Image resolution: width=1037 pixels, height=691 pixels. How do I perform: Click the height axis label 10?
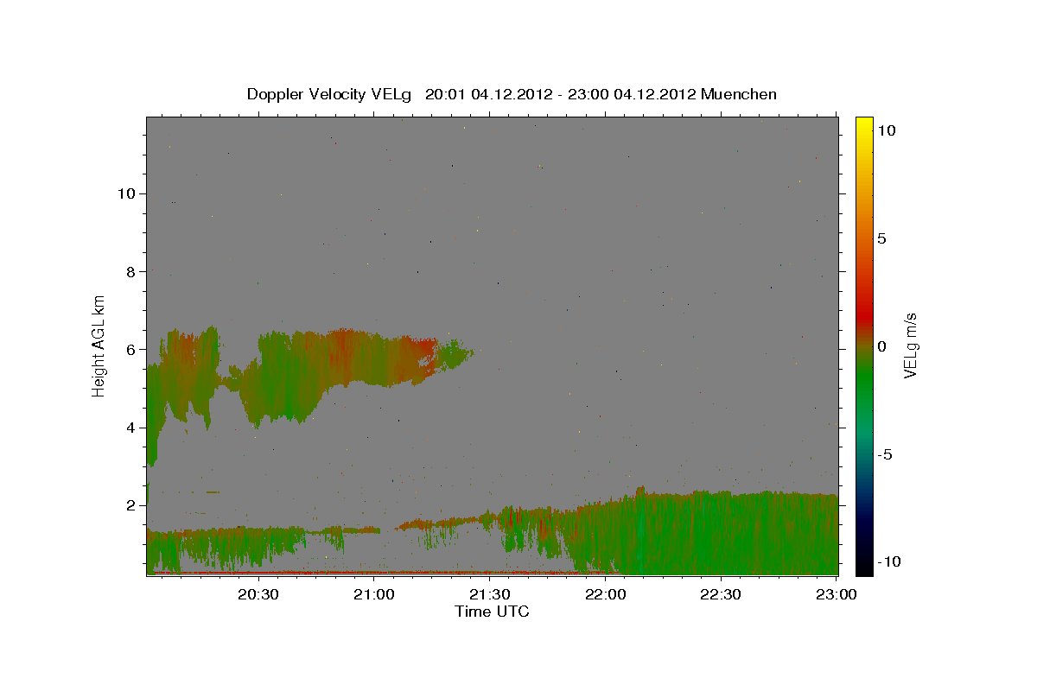(125, 193)
